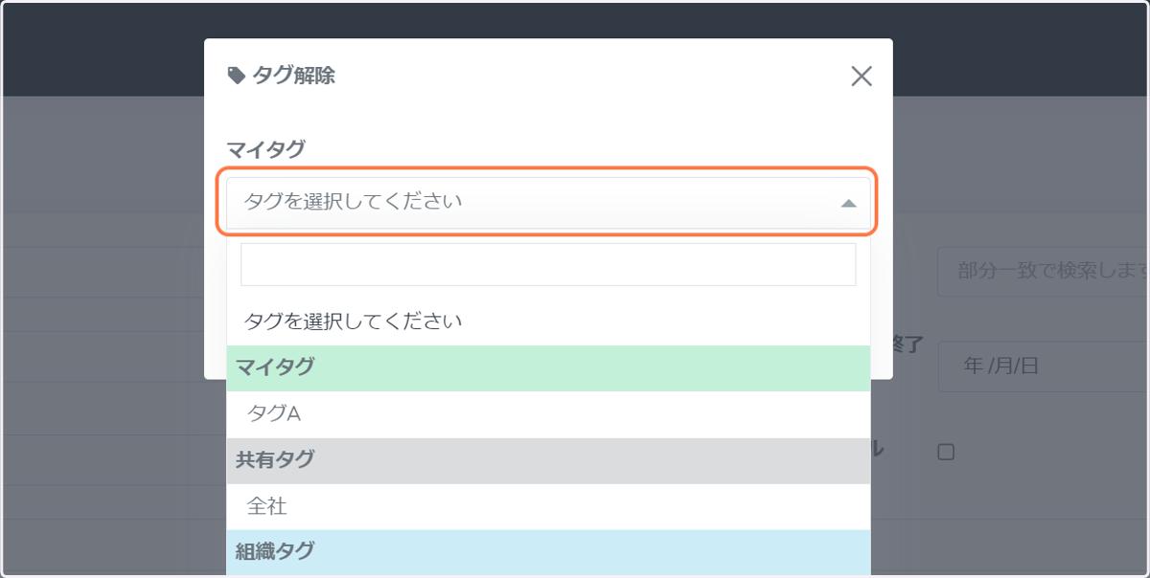Click the 組織タグ group header

pyautogui.click(x=548, y=552)
